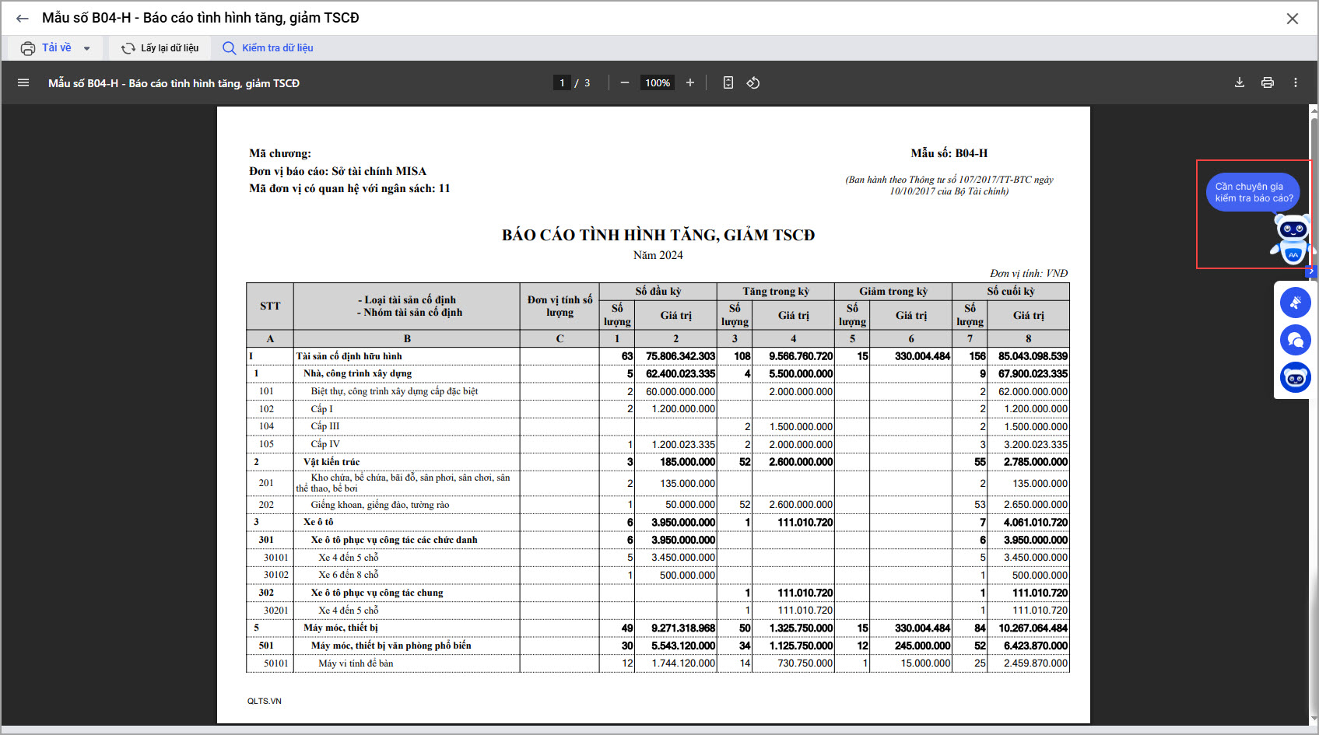
Task: Click the Tải về download button
Action: 47,48
